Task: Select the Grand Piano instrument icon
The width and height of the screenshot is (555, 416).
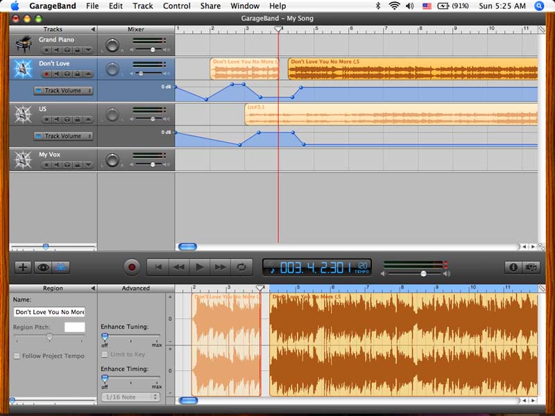Action: (x=24, y=45)
